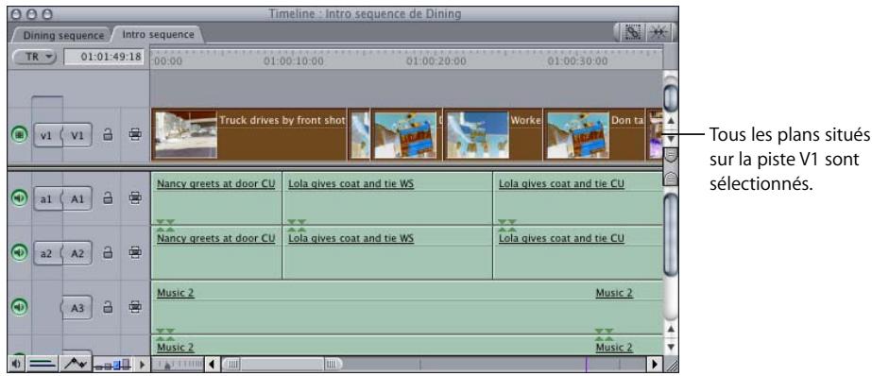
Task: Select the Don ta video clip
Action: pyautogui.click(x=594, y=135)
